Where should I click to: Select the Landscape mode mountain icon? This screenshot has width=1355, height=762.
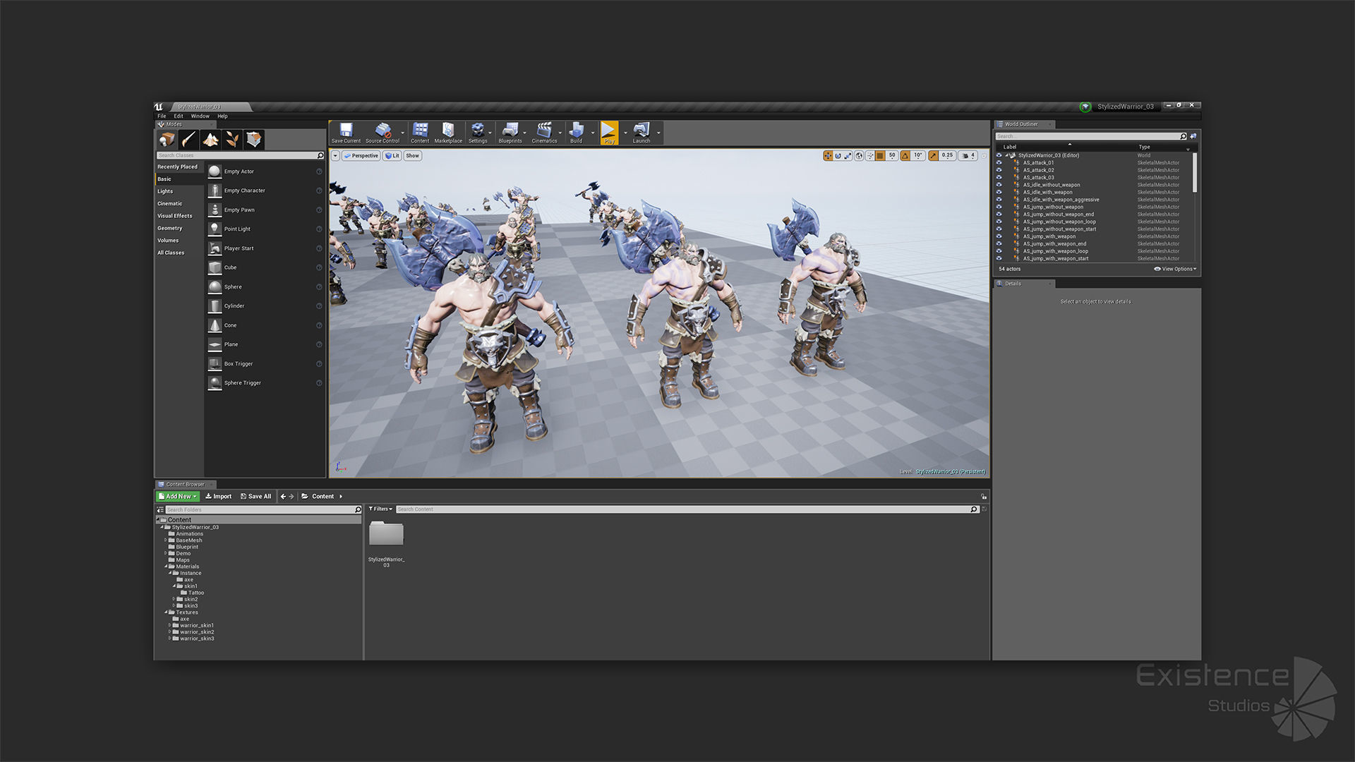click(x=210, y=139)
